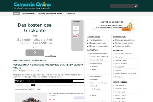Click the Verificar Paypal link
This screenshot has height=102, width=153.
121,60
